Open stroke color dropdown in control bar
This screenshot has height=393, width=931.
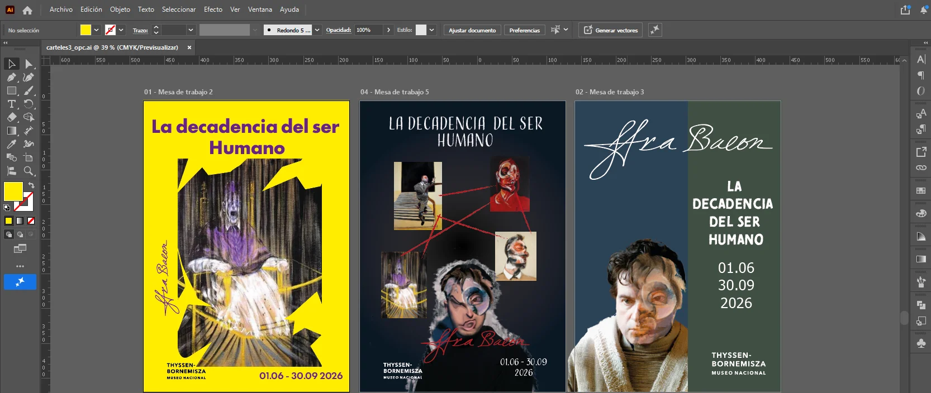121,30
